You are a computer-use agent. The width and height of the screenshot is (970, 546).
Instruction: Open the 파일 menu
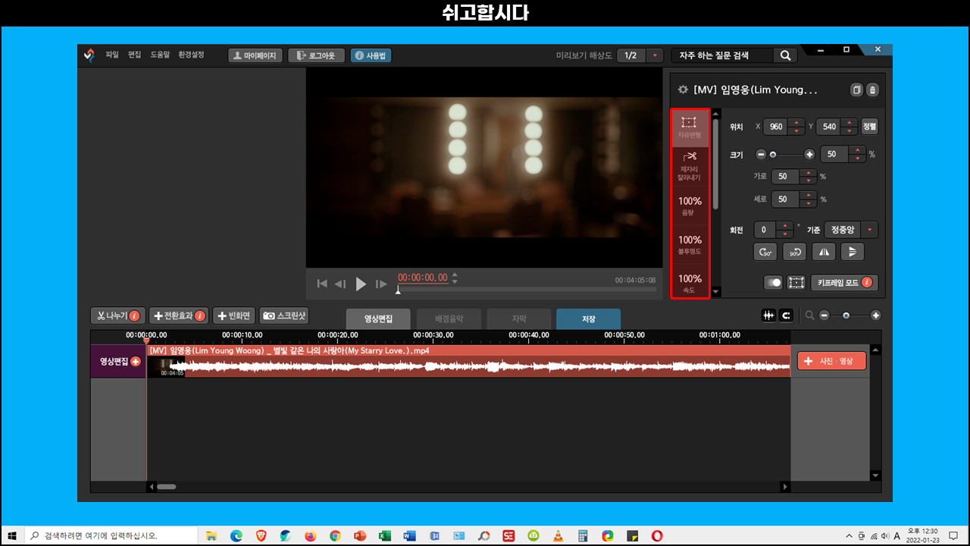click(x=112, y=55)
